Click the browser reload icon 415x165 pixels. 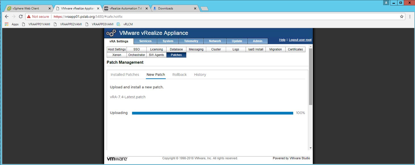tap(21, 16)
